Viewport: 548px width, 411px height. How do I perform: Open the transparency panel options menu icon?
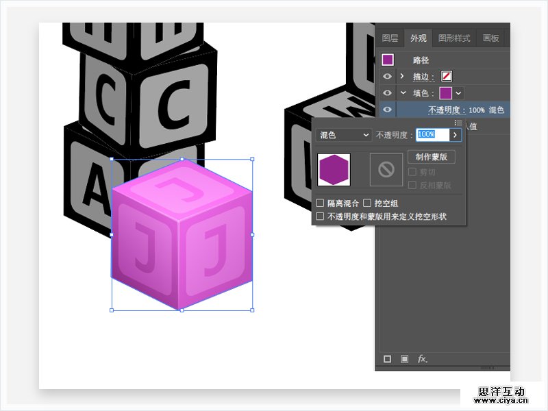(x=458, y=123)
